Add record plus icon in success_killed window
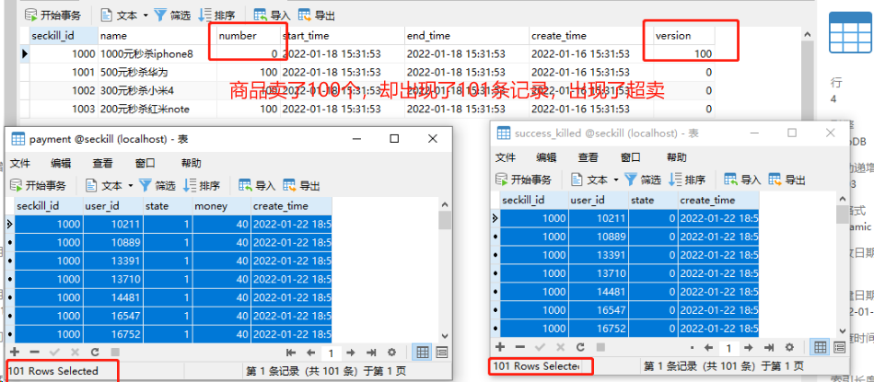This screenshot has width=874, height=382. pyautogui.click(x=500, y=346)
